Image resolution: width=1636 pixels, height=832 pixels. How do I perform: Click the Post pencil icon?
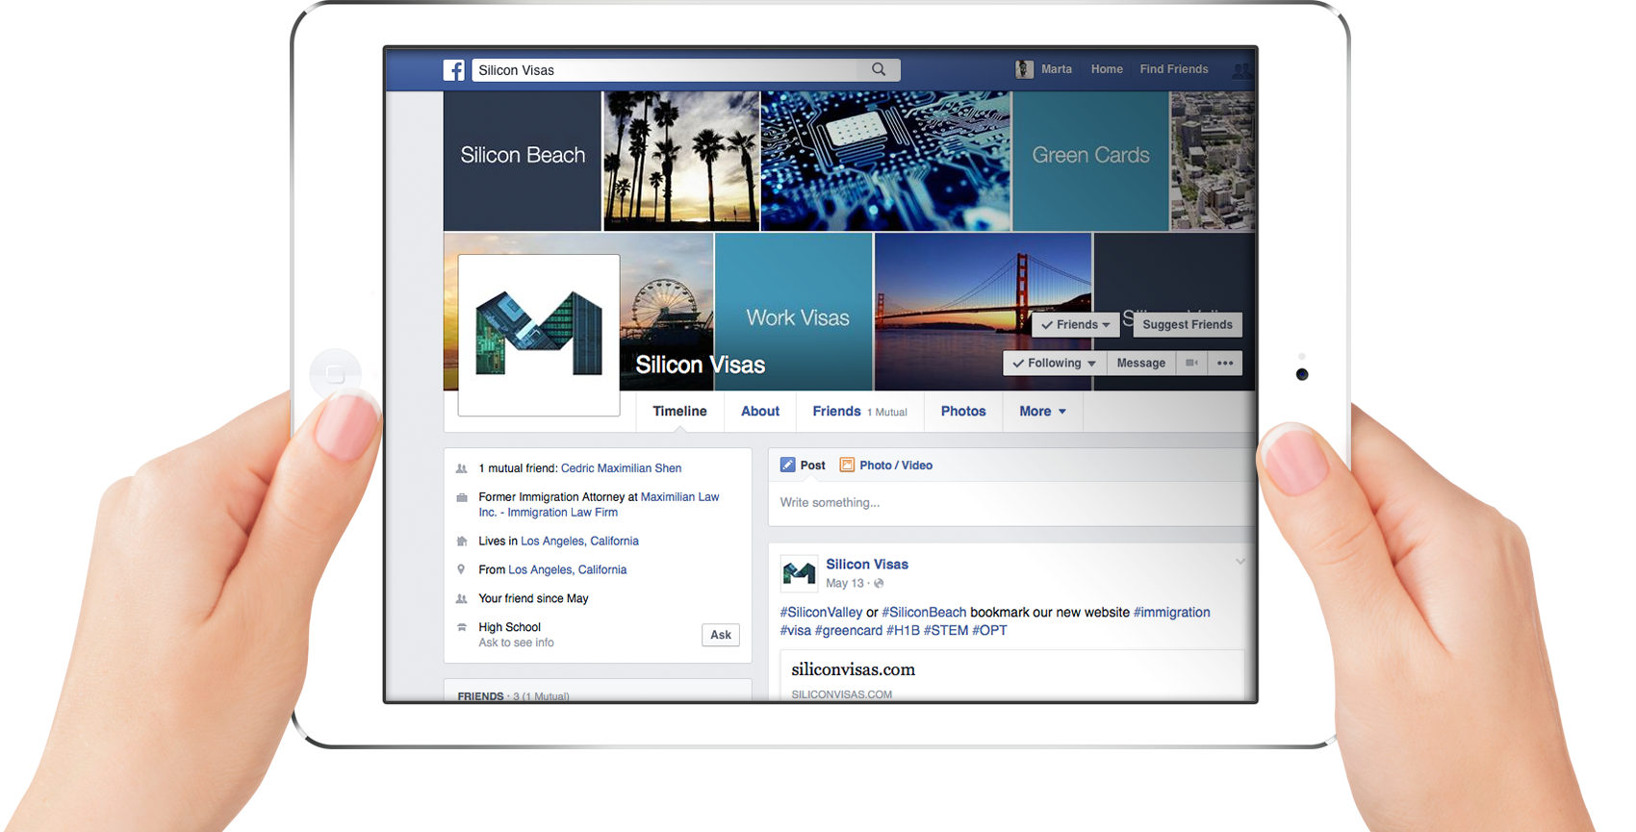787,465
